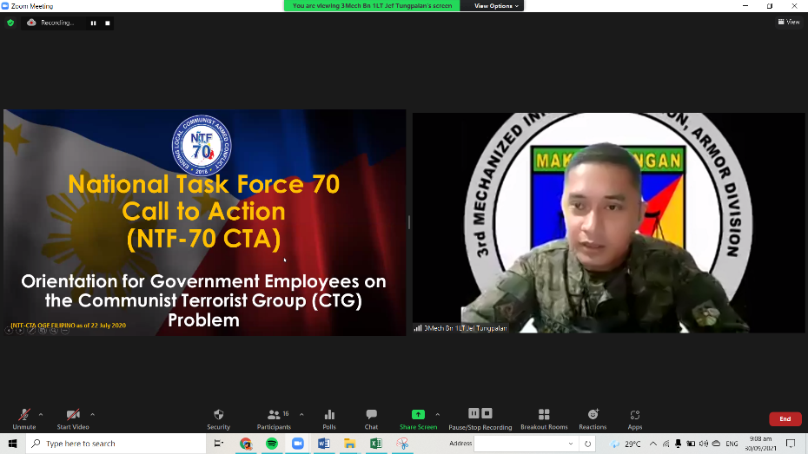Click the taskbar Address input field
The image size is (808, 454).
click(x=520, y=444)
